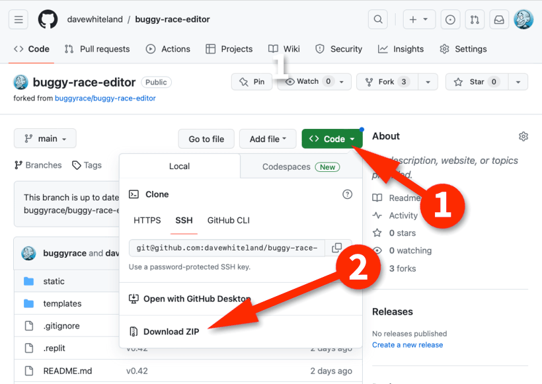Screen dimensions: 542x384
Task: Open the static folder
Action: (x=54, y=282)
